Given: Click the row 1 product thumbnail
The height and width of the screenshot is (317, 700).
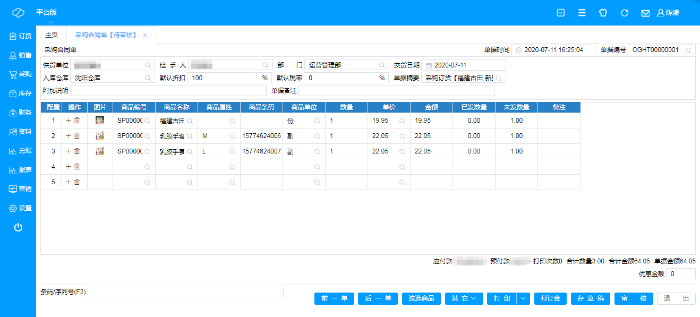Looking at the screenshot, I should (x=100, y=121).
